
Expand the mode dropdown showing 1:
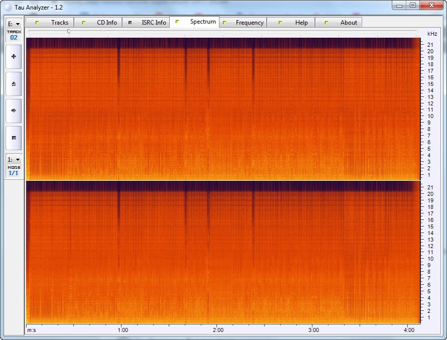click(x=14, y=160)
